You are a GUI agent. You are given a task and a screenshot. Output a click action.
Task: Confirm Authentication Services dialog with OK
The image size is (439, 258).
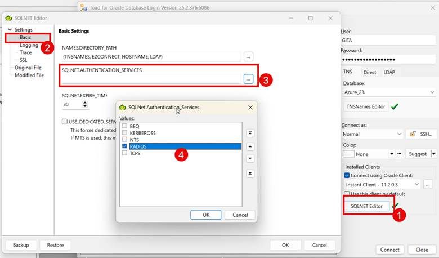[206, 215]
